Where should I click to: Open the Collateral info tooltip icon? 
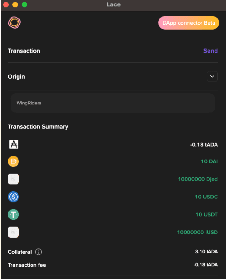point(39,252)
